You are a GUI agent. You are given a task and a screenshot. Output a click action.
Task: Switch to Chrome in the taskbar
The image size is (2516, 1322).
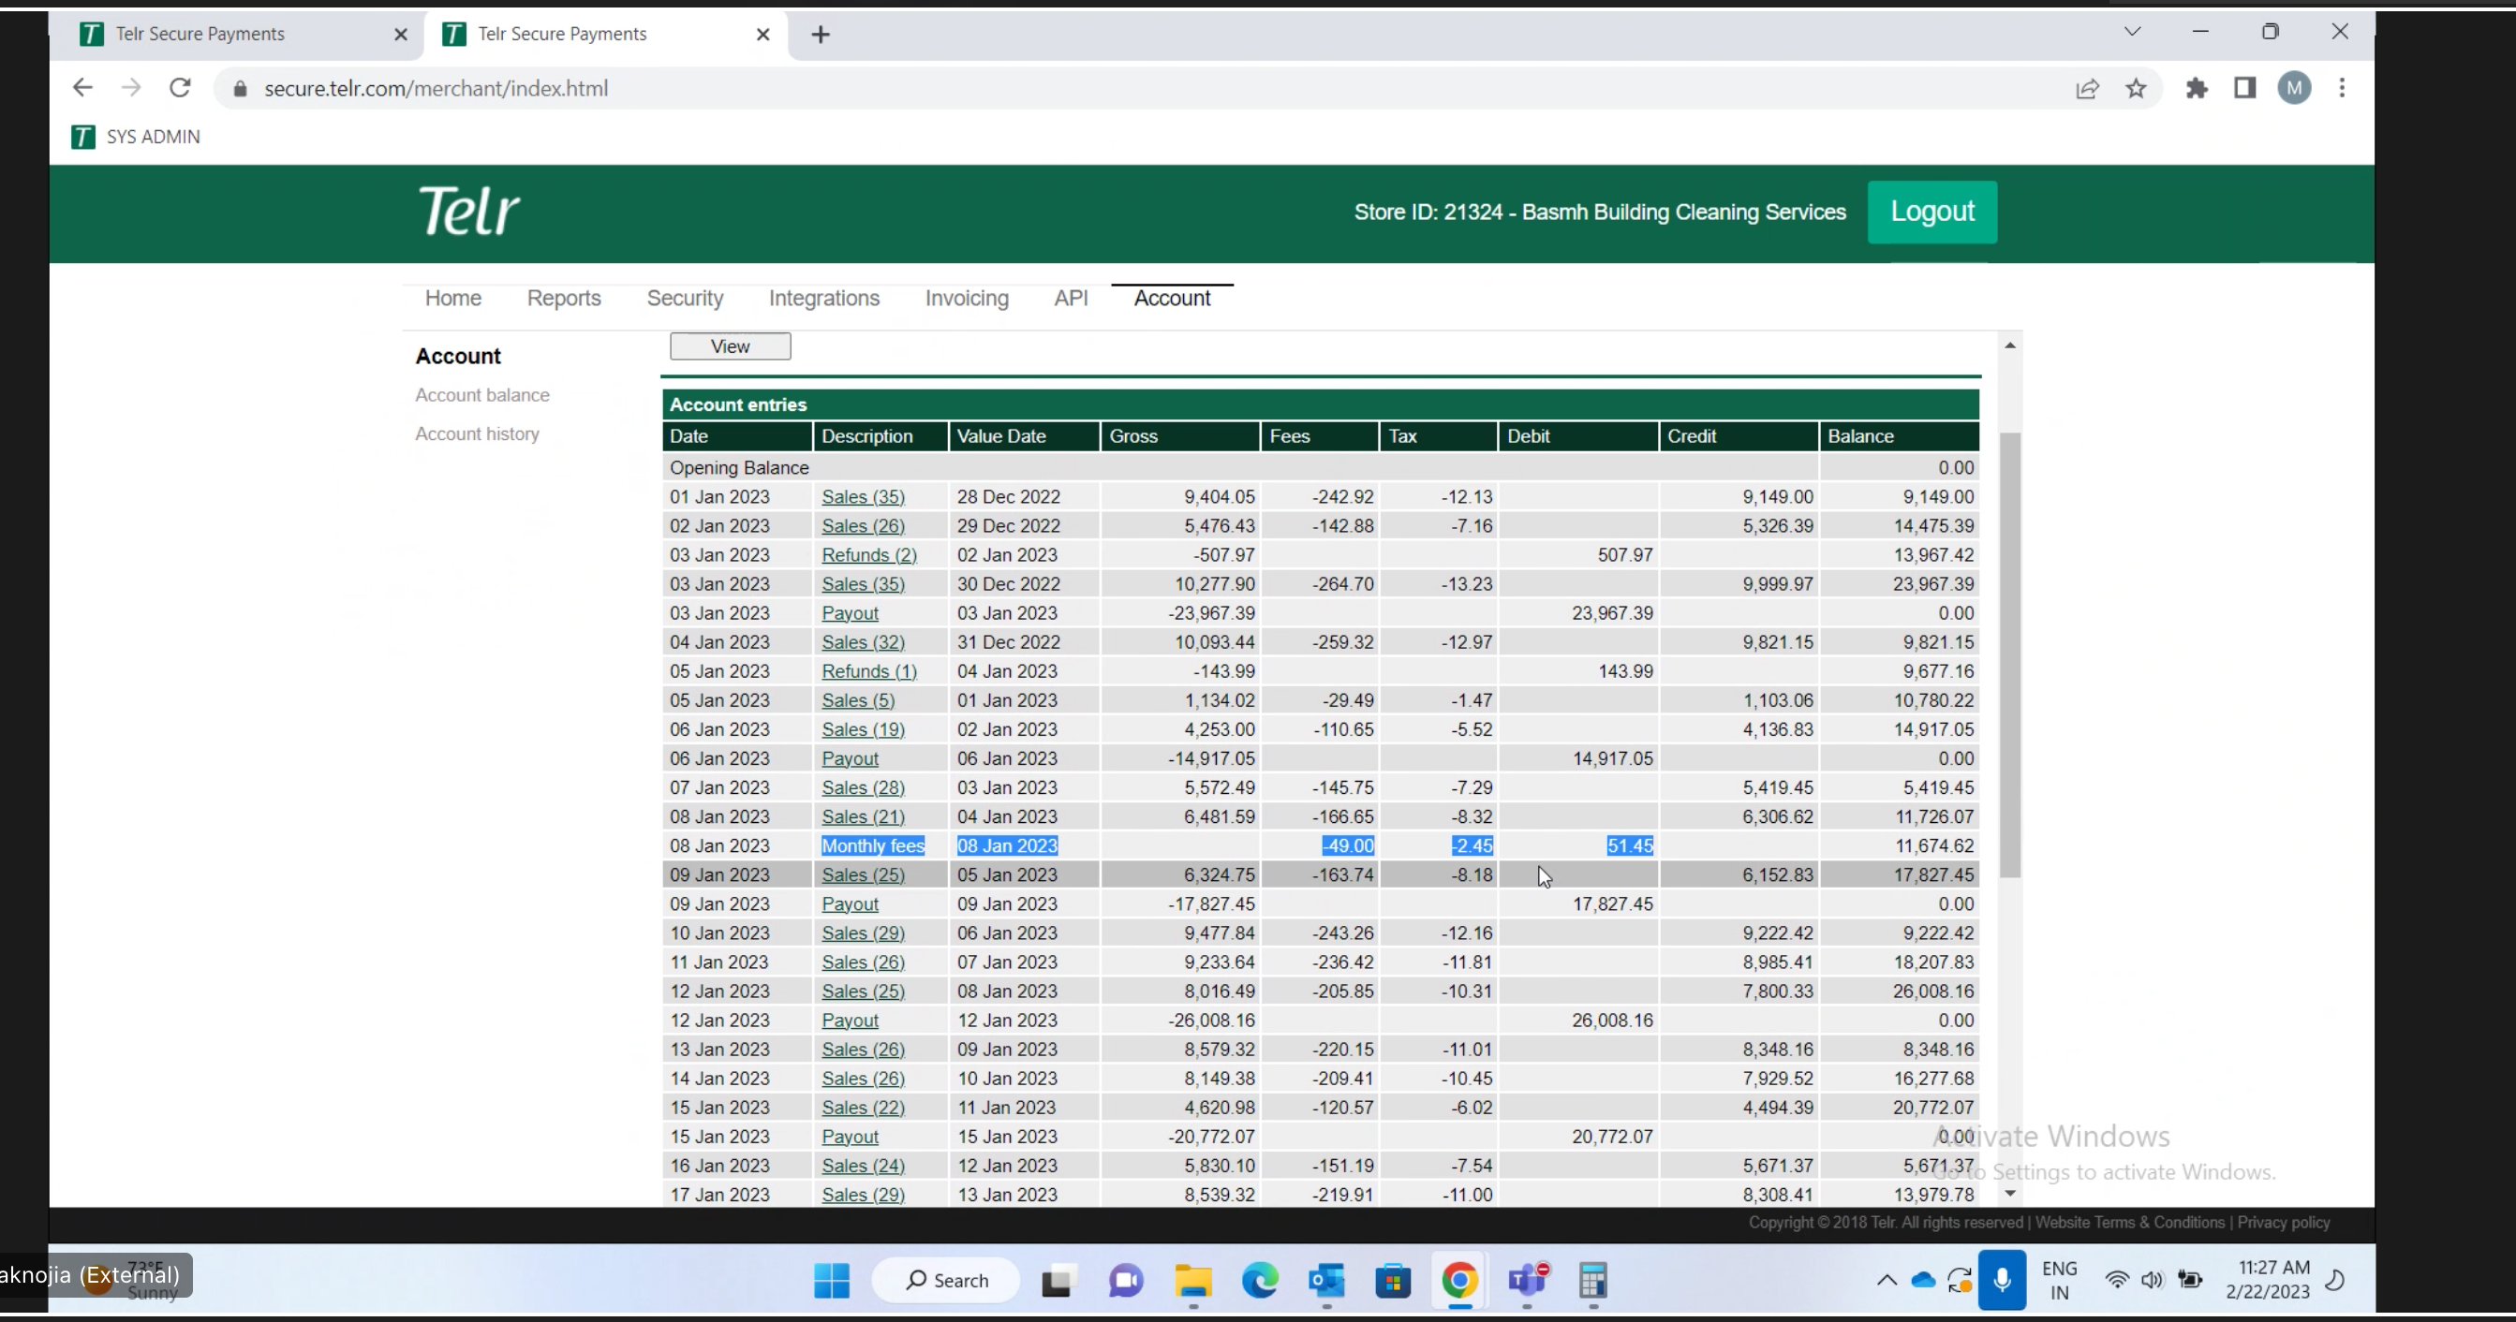[x=1459, y=1280]
